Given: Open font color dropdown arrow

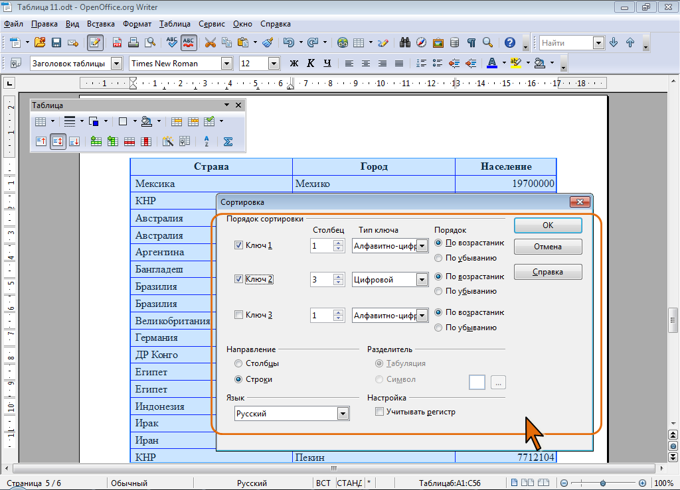Looking at the screenshot, I should click(x=505, y=63).
